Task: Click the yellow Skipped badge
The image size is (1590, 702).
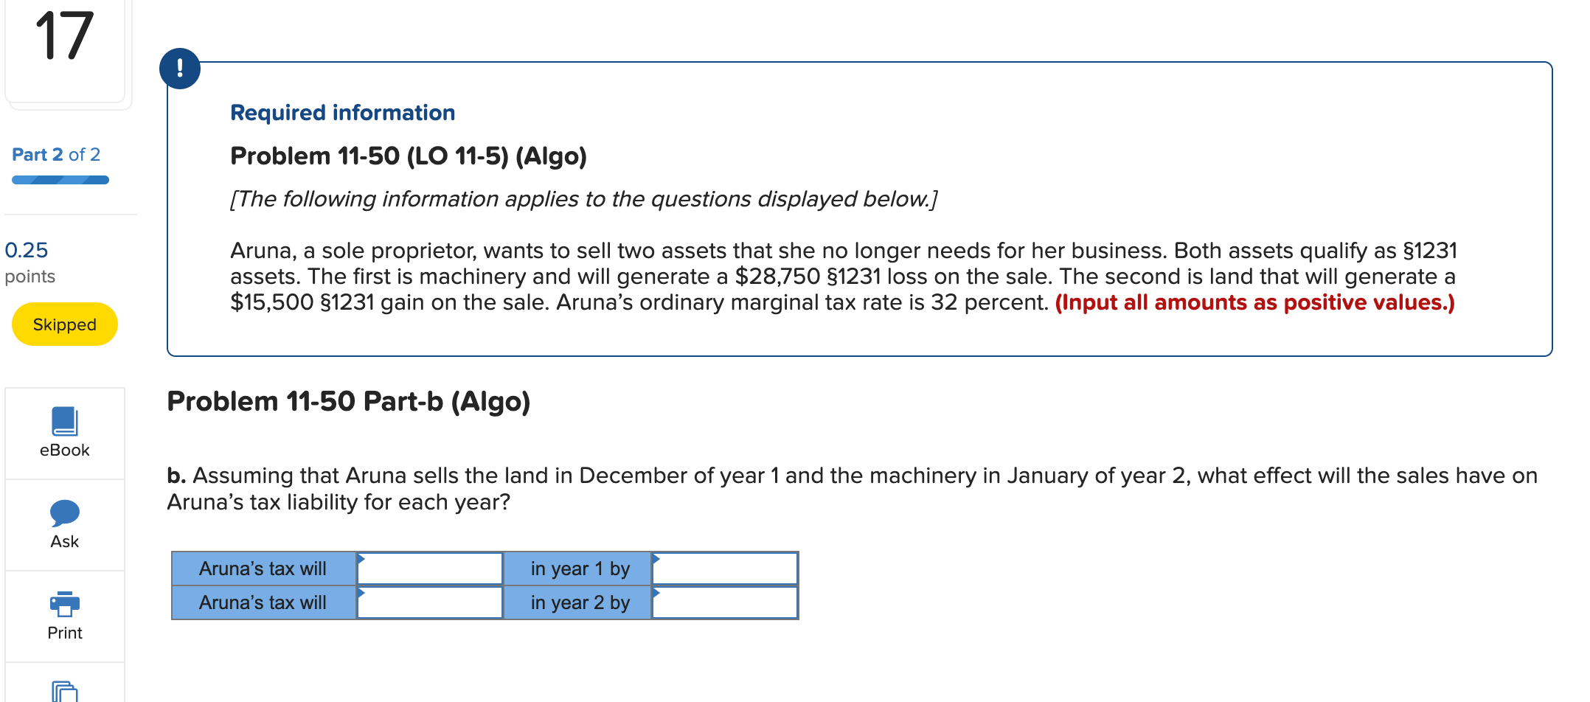Action: tap(64, 324)
